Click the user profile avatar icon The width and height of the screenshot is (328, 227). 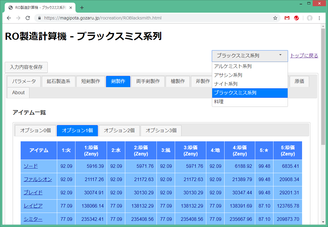309,18
